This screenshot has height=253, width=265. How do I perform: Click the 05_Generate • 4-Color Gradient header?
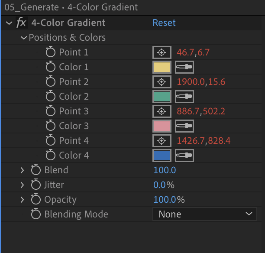[x=71, y=7]
